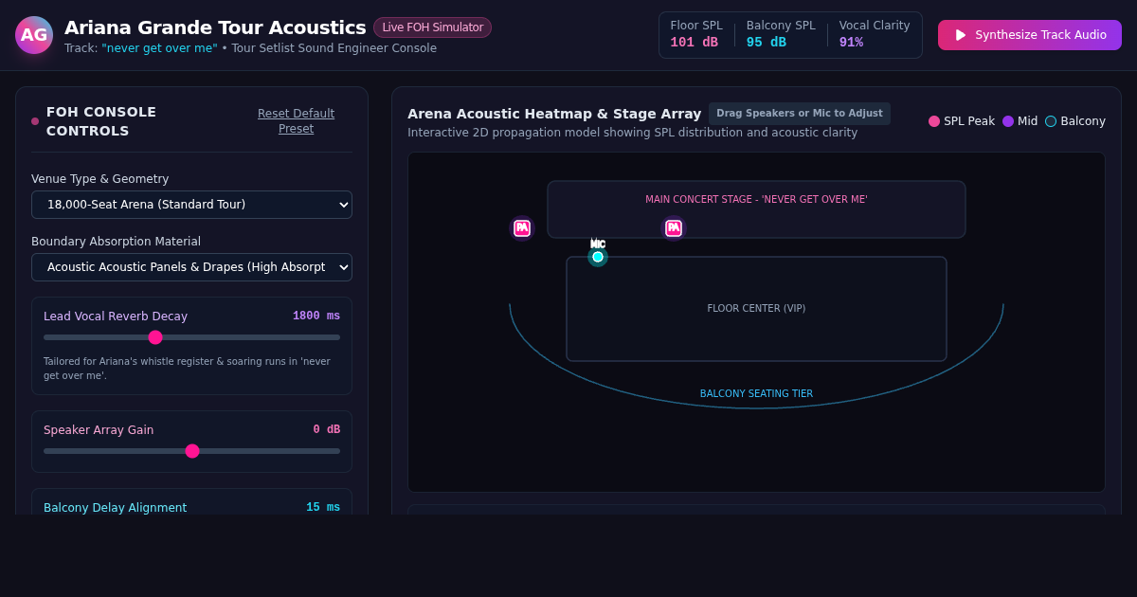Click the Mic marker on the heatmap

pyautogui.click(x=598, y=257)
